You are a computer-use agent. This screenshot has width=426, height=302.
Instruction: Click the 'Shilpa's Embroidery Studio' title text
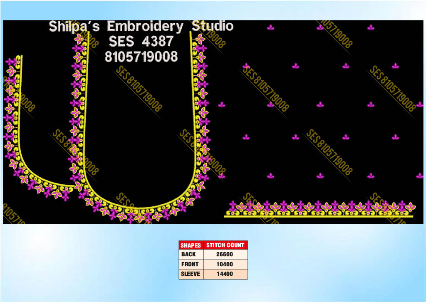pyautogui.click(x=141, y=27)
